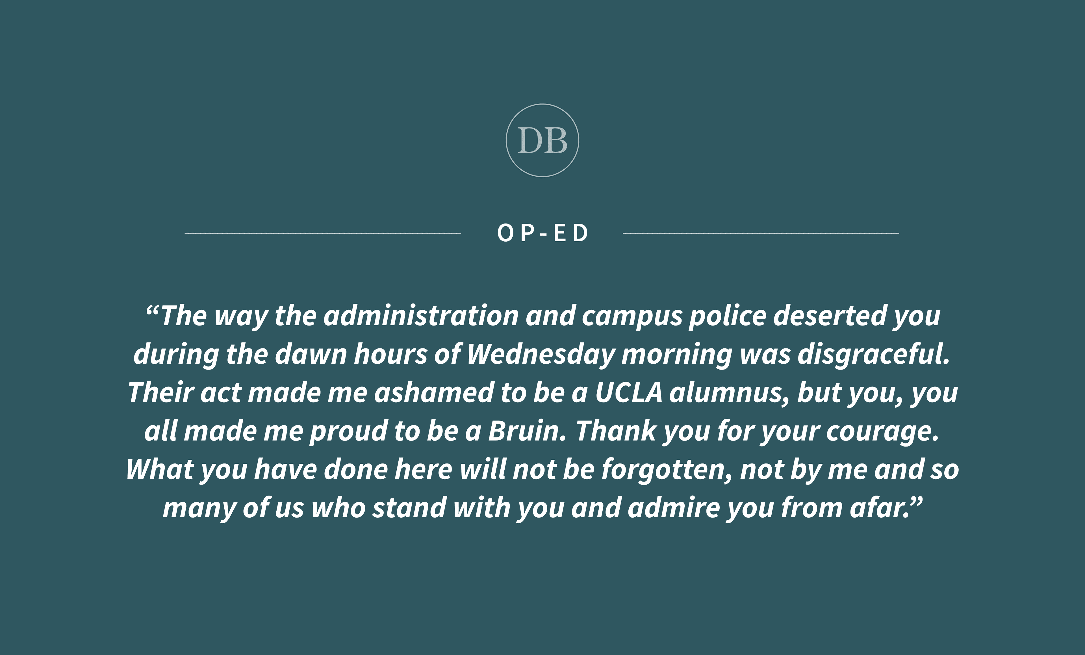The height and width of the screenshot is (655, 1085).
Task: Click the horizontal line right of OP-ED
Action: 761,233
